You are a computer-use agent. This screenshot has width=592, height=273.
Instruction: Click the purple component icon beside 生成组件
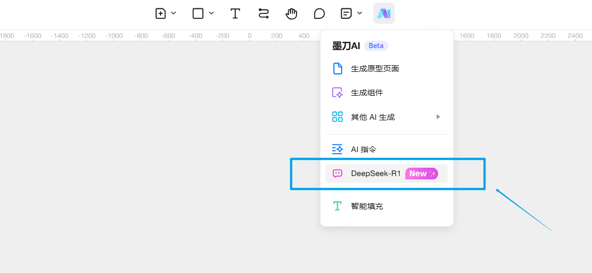tap(337, 93)
